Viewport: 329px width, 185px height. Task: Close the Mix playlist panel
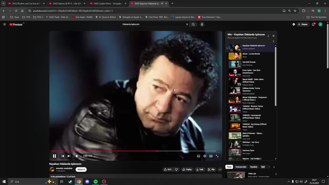tap(273, 36)
